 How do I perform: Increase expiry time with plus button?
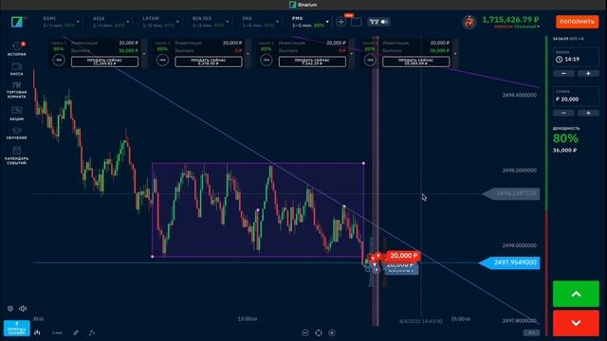point(588,74)
